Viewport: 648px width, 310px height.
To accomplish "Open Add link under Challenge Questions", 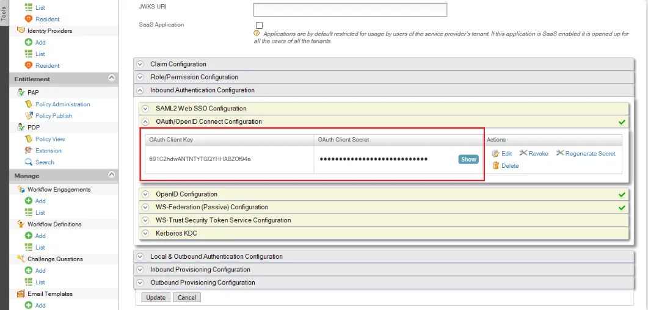I will click(x=40, y=270).
